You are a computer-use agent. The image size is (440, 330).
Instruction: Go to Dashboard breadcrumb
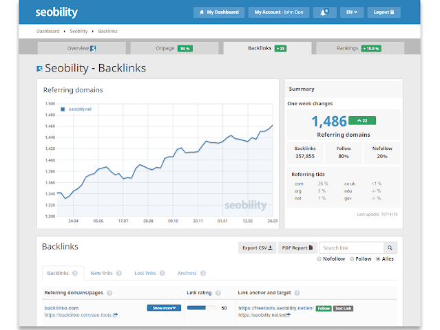pyautogui.click(x=48, y=31)
